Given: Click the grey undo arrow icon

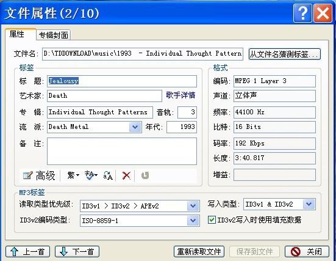Looking at the screenshot, I should point(145,175).
